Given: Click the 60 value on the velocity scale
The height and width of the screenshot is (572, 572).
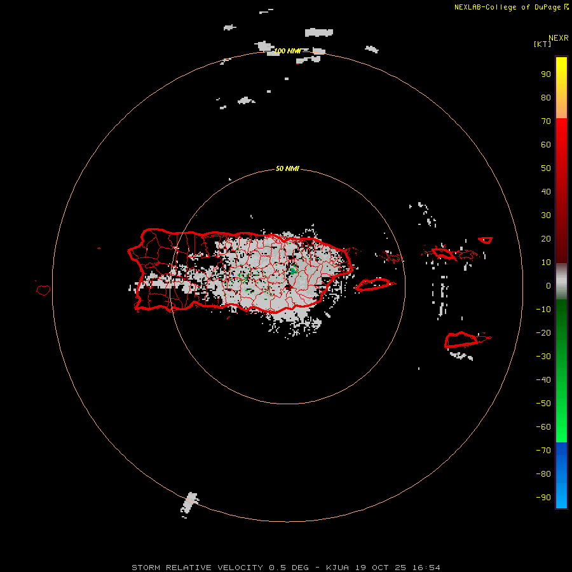Looking at the screenshot, I should pos(546,145).
